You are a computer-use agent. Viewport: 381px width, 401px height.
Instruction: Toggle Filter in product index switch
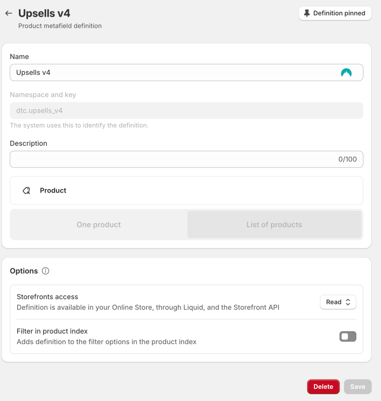pyautogui.click(x=348, y=336)
